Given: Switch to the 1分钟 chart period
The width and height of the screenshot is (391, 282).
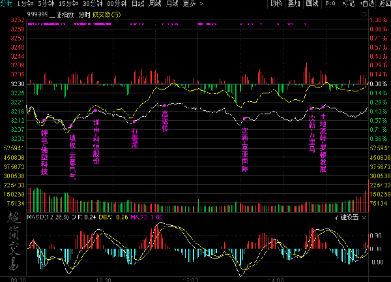Looking at the screenshot, I should pos(25,3).
